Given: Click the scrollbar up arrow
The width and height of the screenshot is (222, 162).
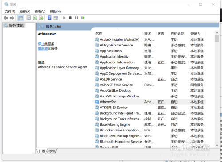Looking at the screenshot, I should [x=217, y=33].
